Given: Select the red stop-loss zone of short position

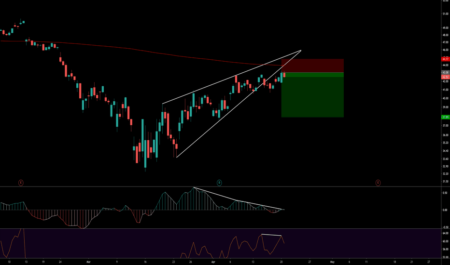Looking at the screenshot, I should (312, 66).
